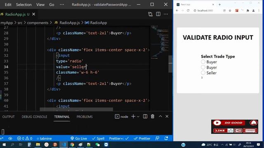Go back in the browser

(177, 10)
